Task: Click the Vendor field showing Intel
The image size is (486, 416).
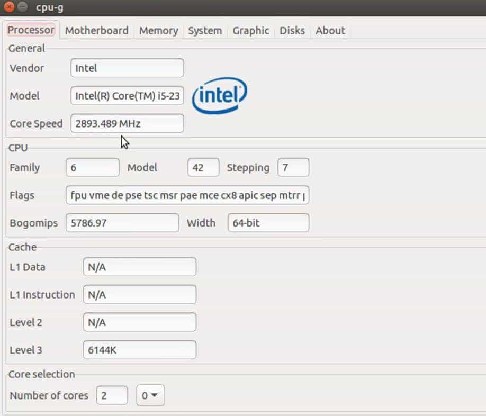Action: point(127,68)
